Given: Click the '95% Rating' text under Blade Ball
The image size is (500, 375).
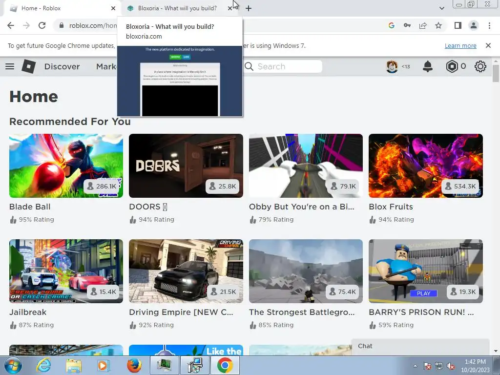Looking at the screenshot, I should tap(36, 219).
